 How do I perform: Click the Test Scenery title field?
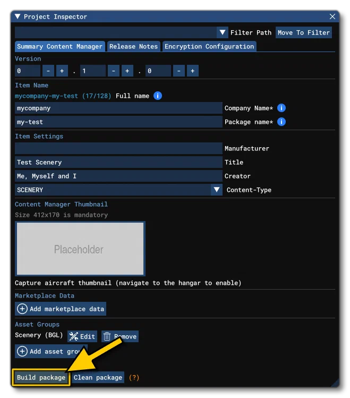[x=118, y=162]
